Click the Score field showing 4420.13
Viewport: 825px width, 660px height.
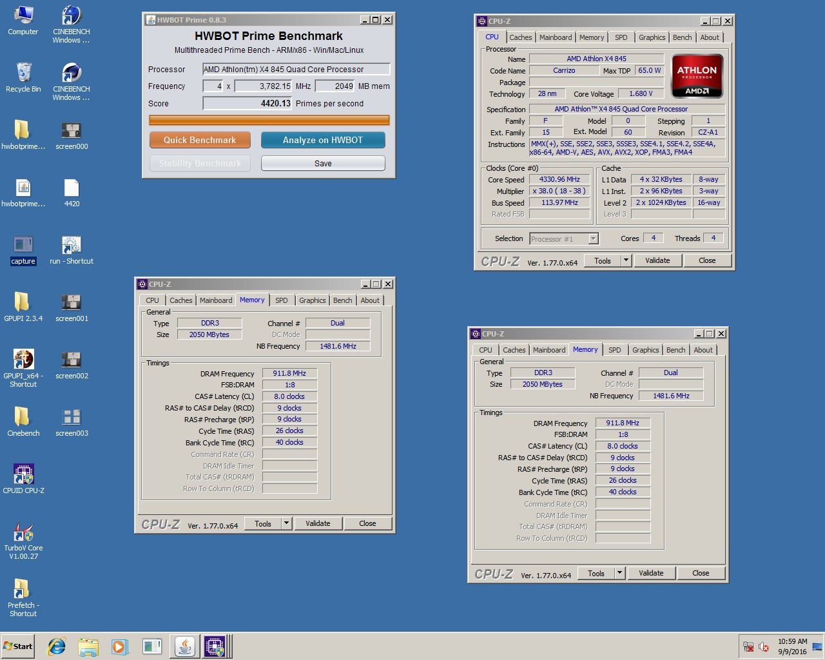click(247, 103)
